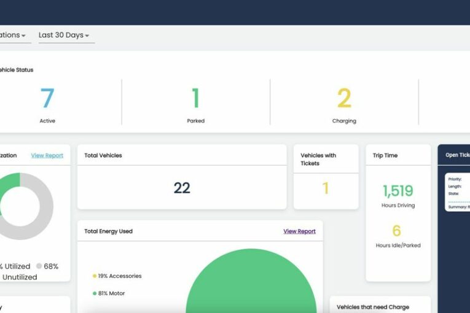The height and width of the screenshot is (313, 470).
Task: Select the 19% Accessories legend entry
Action: [x=117, y=276]
